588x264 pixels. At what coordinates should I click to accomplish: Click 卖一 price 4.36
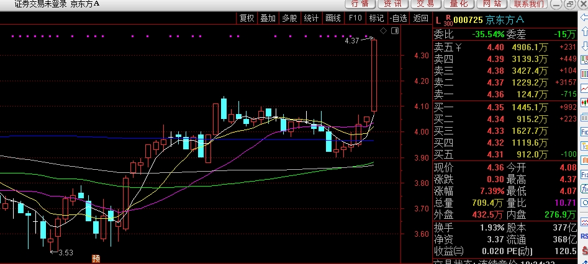point(495,94)
